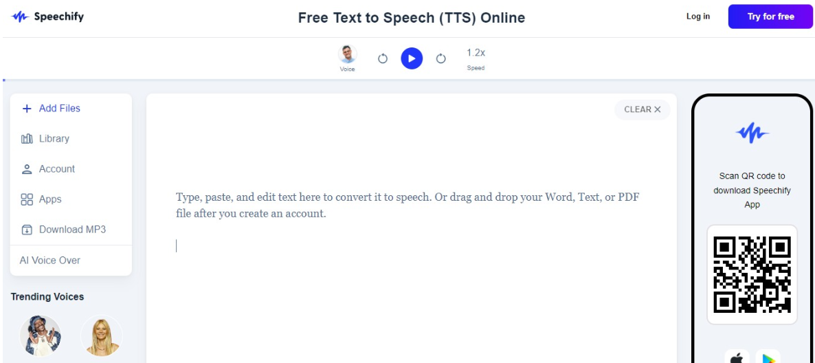Viewport: 815px width, 363px height.
Task: Select the trending voice with sunglasses avatar
Action: (x=41, y=335)
